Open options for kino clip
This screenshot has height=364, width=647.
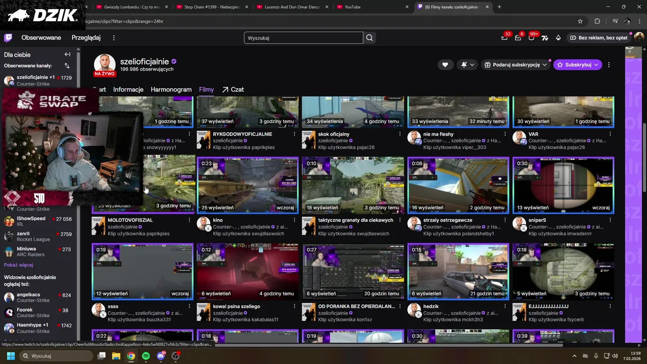[294, 220]
